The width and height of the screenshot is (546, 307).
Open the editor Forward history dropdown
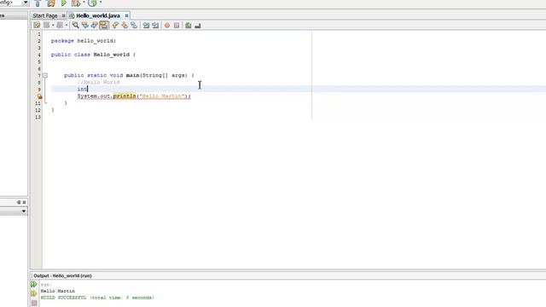tap(67, 25)
